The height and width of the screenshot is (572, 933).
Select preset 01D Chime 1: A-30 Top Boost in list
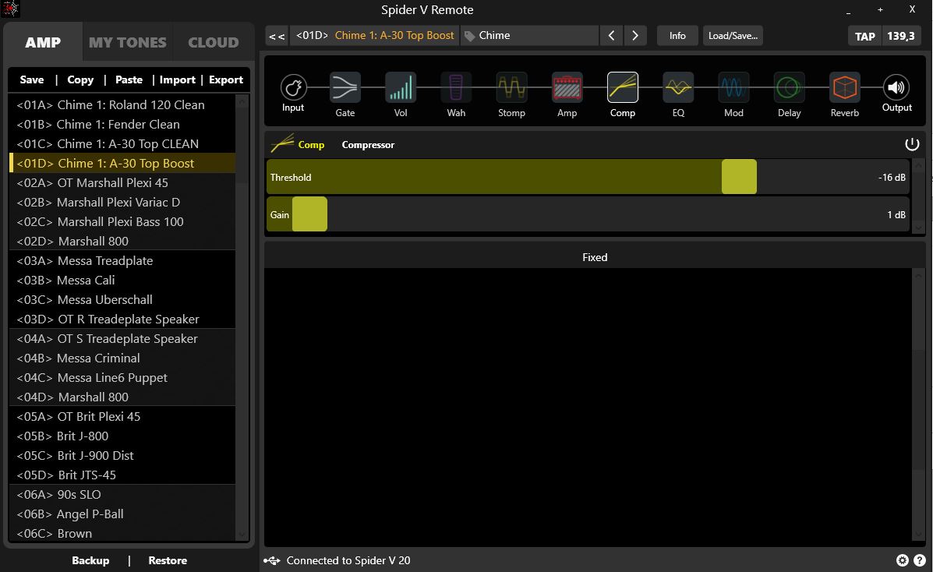click(122, 163)
